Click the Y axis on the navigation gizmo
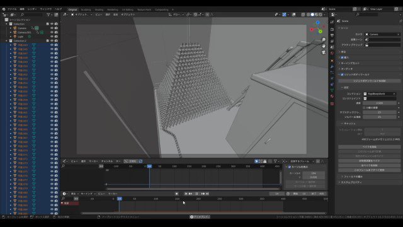 tap(321, 32)
